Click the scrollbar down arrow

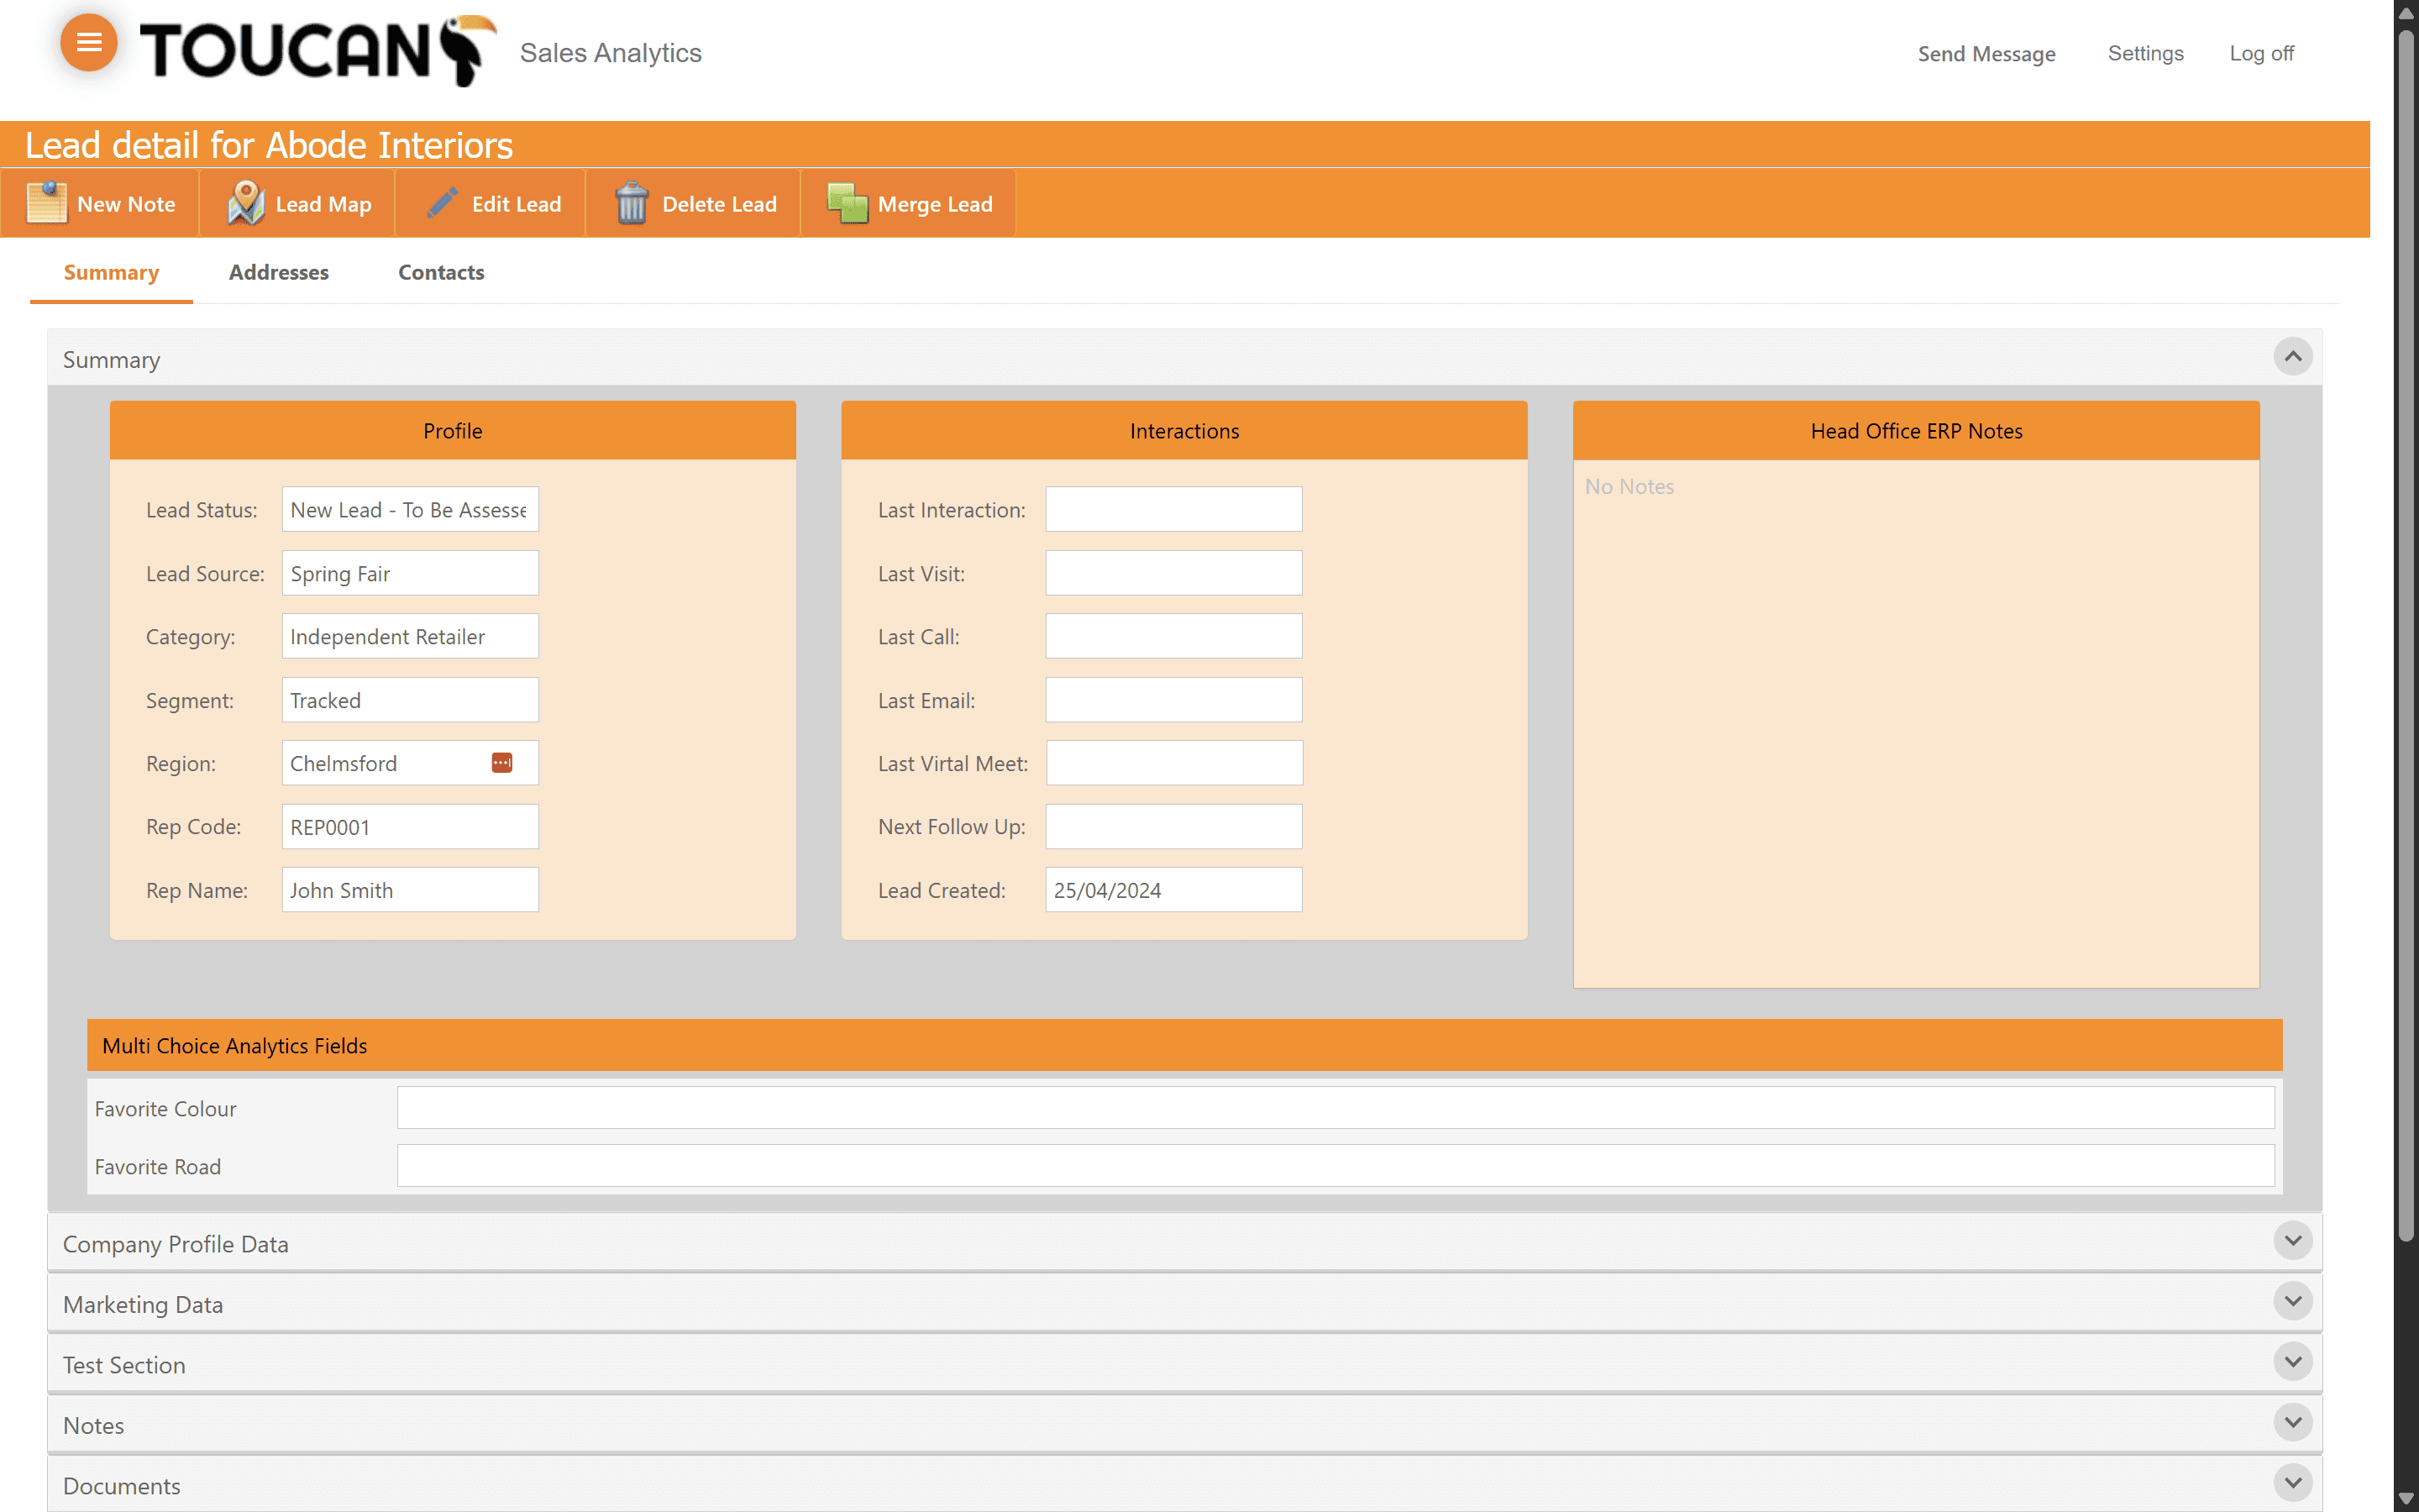point(2406,1499)
